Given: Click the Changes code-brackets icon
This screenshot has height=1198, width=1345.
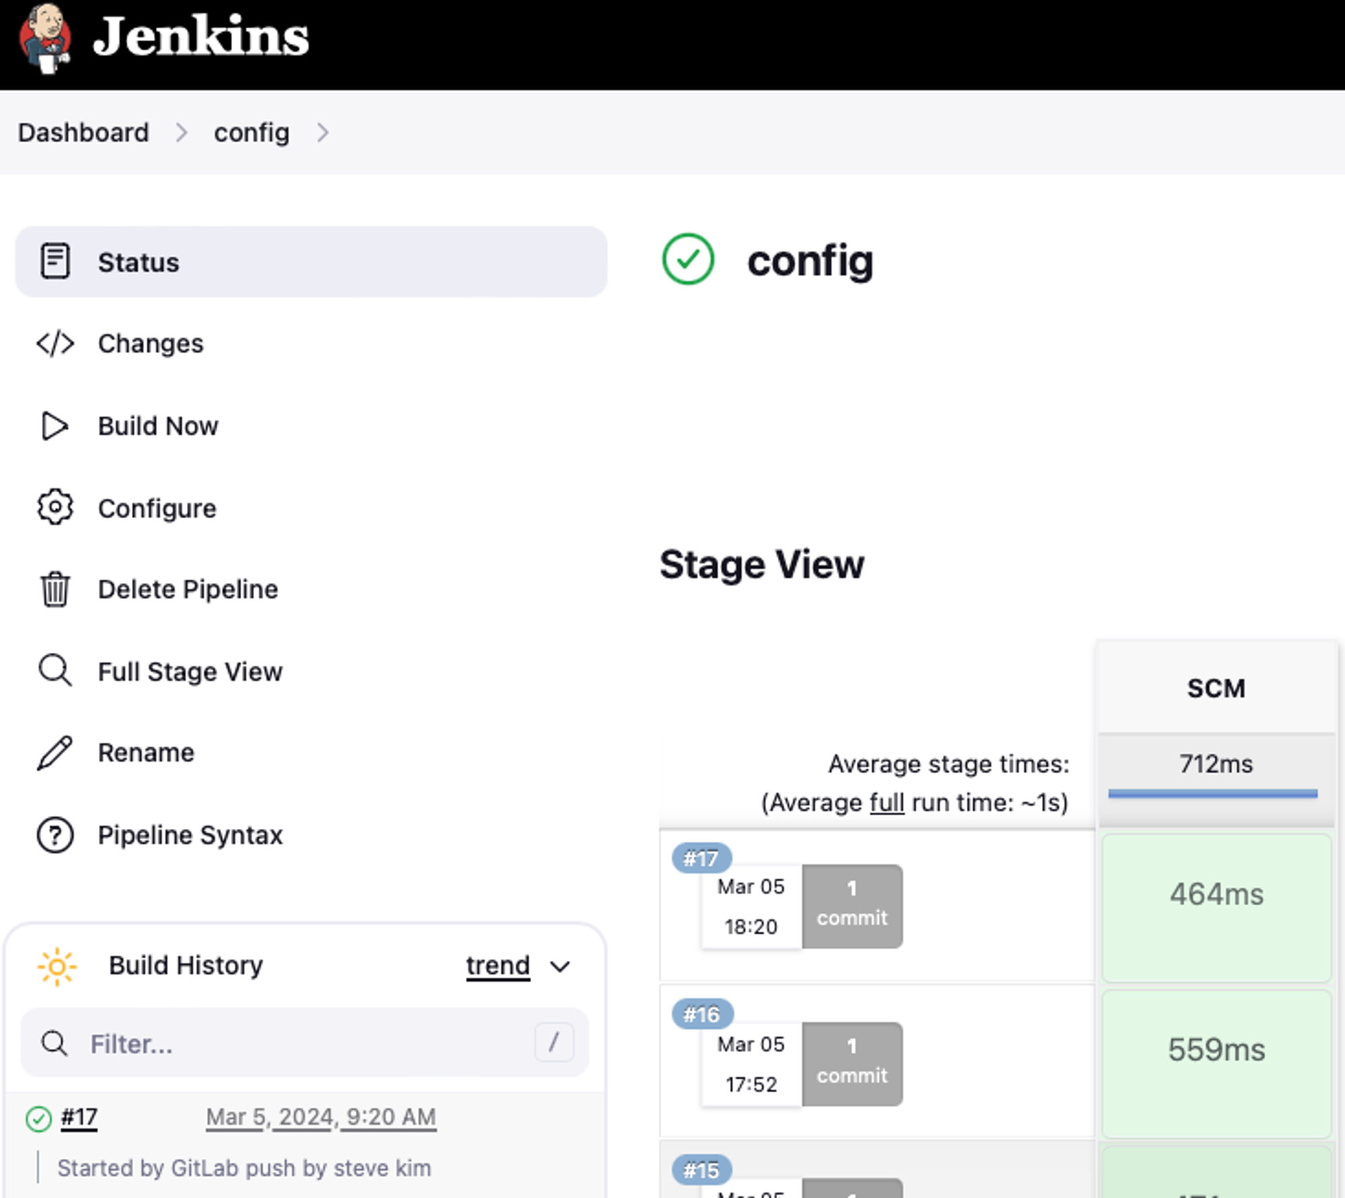Looking at the screenshot, I should 55,344.
